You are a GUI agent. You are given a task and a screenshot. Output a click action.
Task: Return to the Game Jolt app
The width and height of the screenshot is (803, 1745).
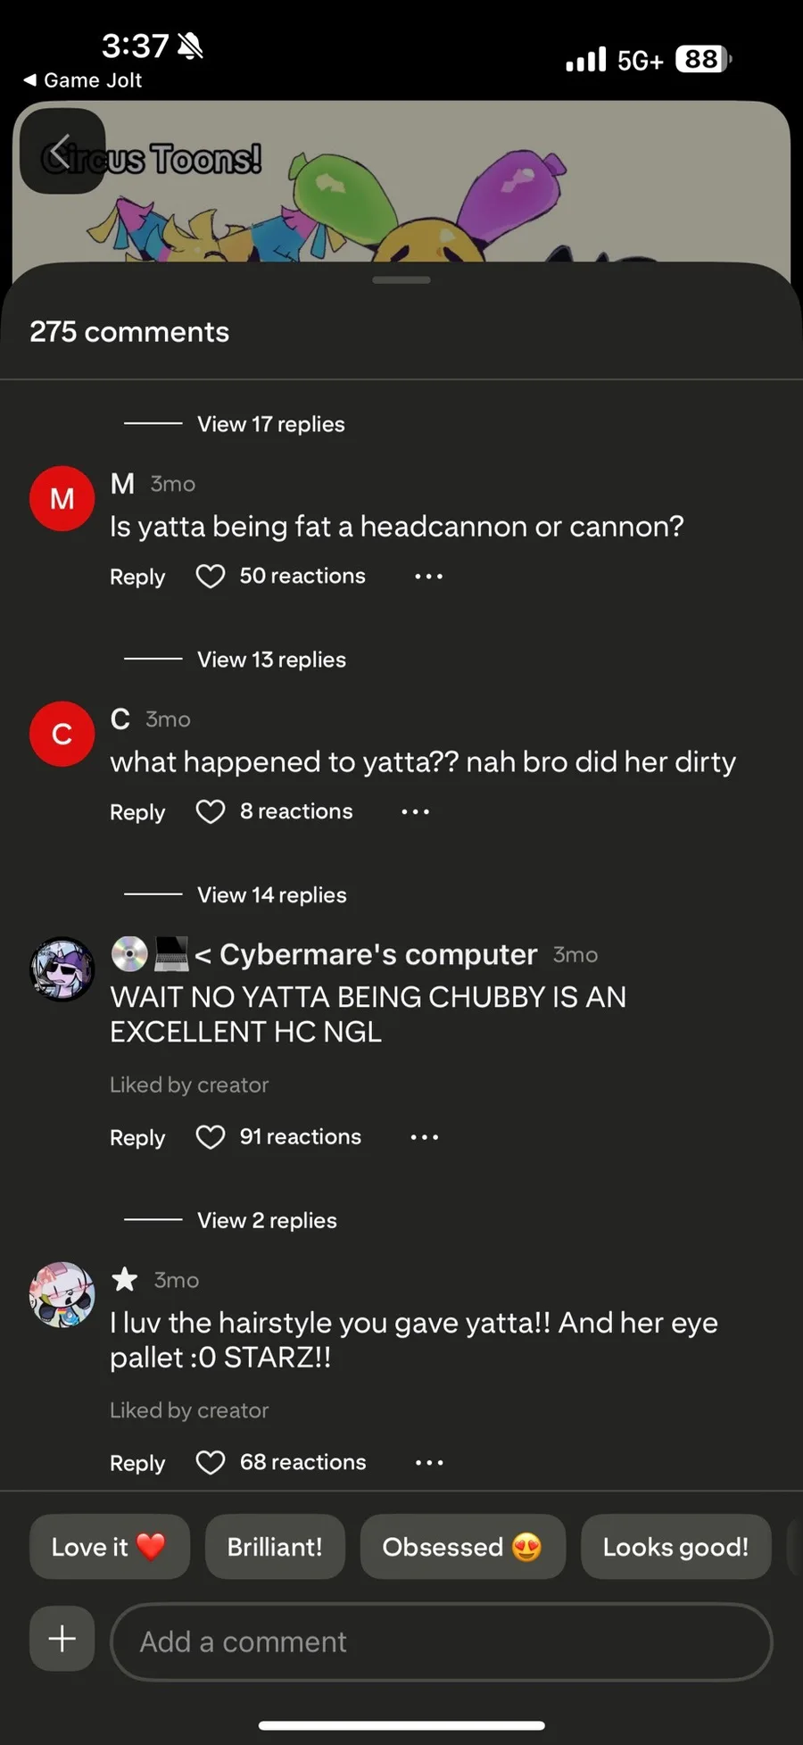82,80
